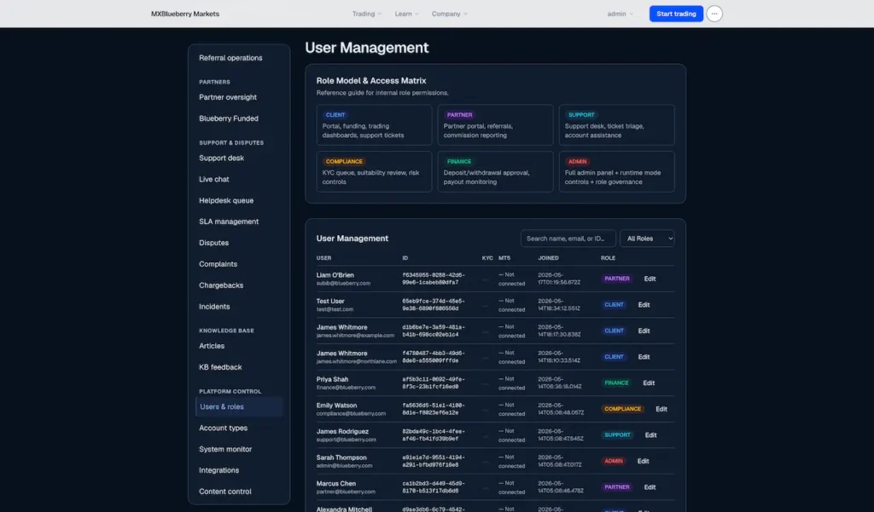Click the KYC column header

tap(487, 258)
